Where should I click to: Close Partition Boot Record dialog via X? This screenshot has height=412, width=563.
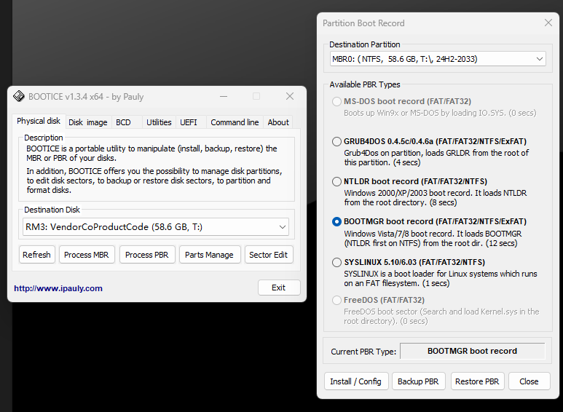point(548,23)
